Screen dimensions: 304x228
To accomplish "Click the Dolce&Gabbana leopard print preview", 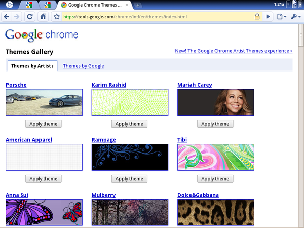I will [x=216, y=212].
